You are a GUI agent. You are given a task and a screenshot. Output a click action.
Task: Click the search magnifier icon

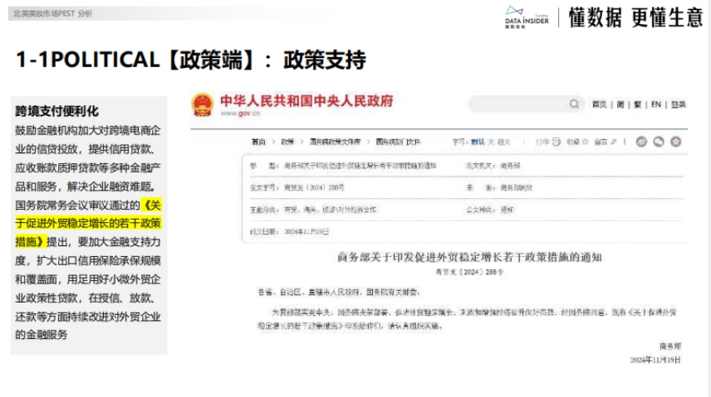pyautogui.click(x=574, y=104)
